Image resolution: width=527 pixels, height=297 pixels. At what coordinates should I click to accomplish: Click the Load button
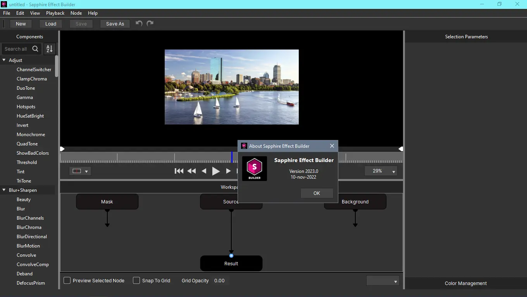pos(51,24)
